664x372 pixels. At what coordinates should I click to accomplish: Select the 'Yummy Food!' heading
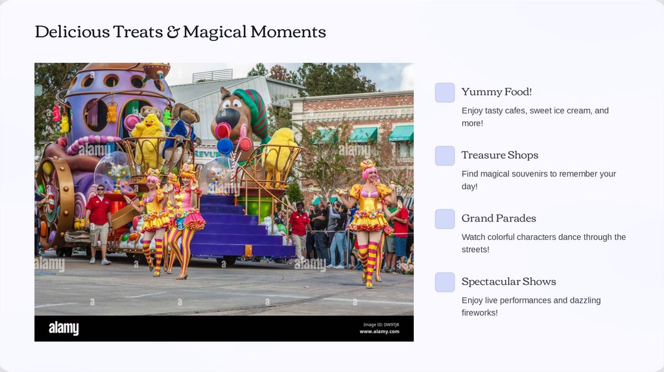496,92
